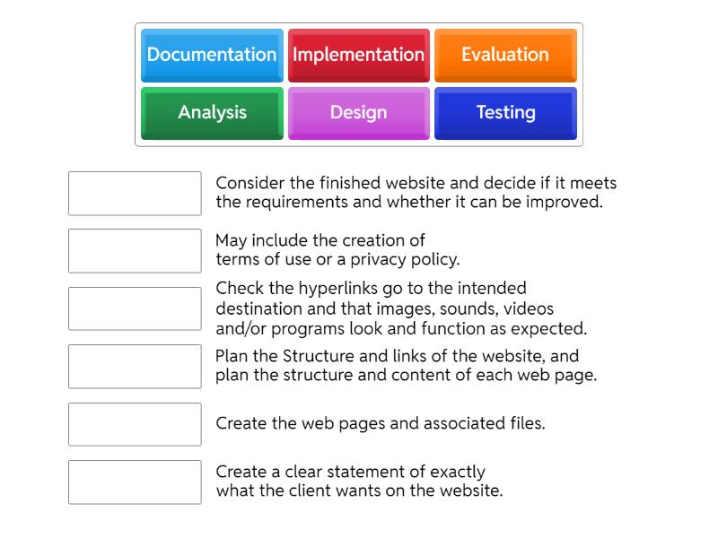The width and height of the screenshot is (718, 538).
Task: Click the empty box beside 'Consider the finished website'
Action: coord(135,194)
